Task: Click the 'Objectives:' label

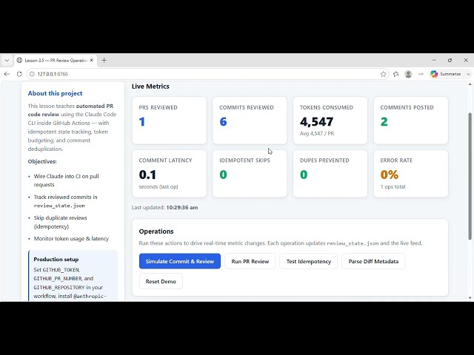Action: pos(42,161)
